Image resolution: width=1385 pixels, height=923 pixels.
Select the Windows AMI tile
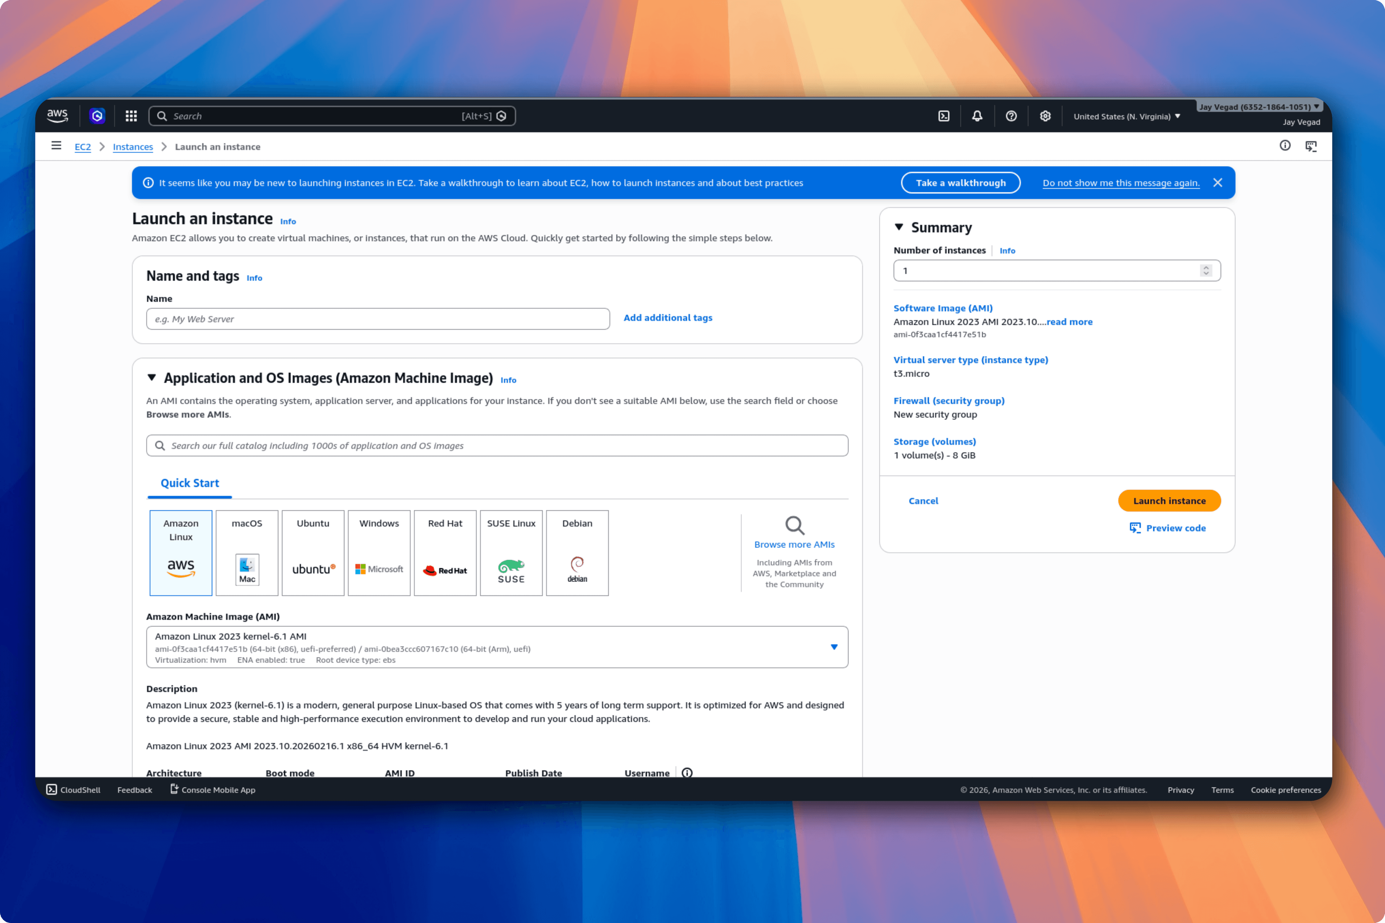click(379, 553)
